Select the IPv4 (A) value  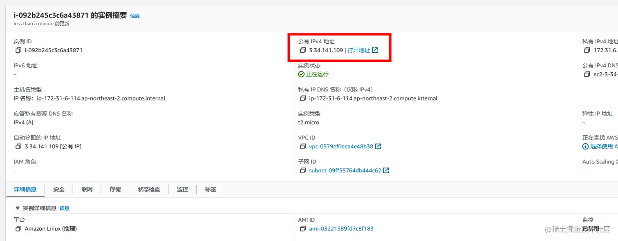pos(23,122)
